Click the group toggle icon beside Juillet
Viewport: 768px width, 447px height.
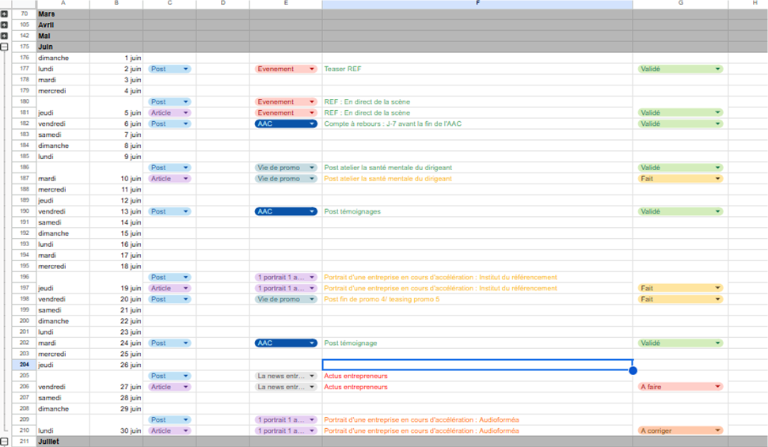(x=4, y=441)
